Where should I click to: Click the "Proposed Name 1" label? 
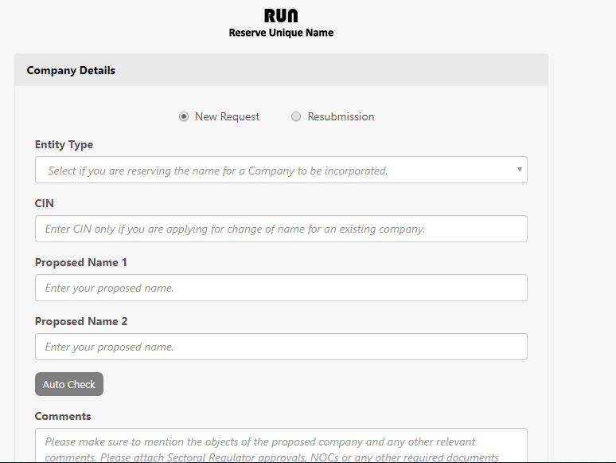click(81, 262)
